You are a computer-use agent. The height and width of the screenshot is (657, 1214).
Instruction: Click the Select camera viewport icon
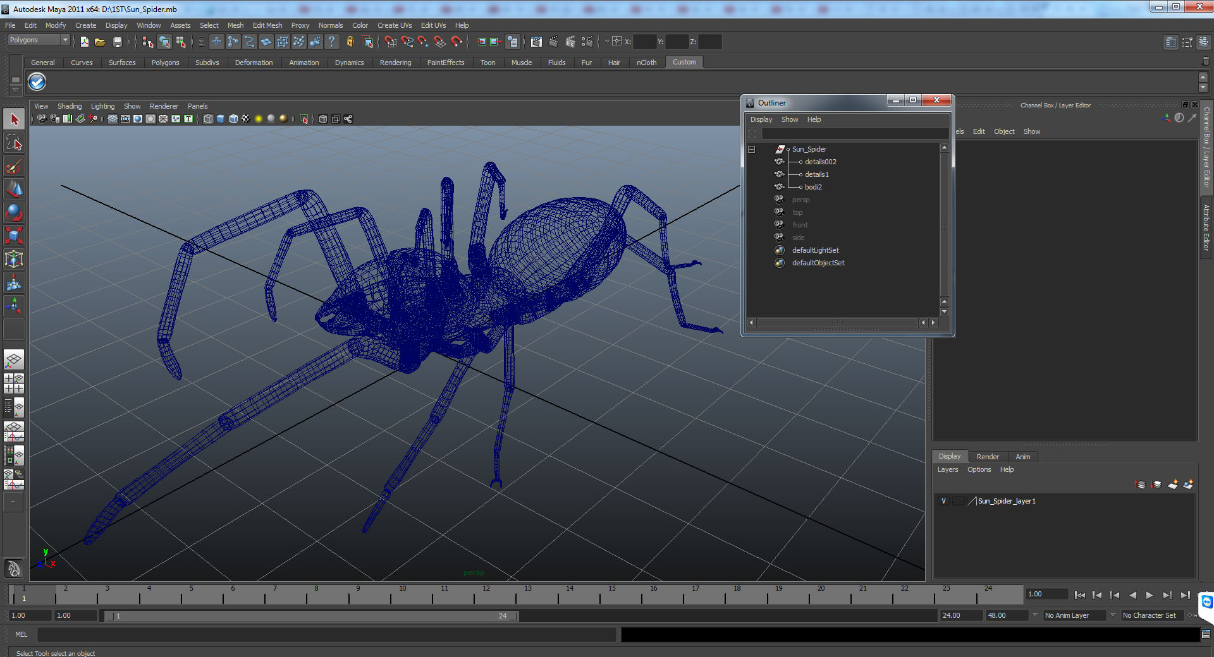(42, 119)
